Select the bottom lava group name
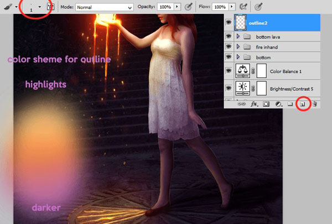This screenshot has height=224, width=332. pyautogui.click(x=268, y=37)
